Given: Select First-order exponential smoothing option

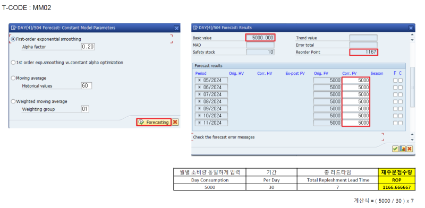Looking at the screenshot, I should 13,39.
